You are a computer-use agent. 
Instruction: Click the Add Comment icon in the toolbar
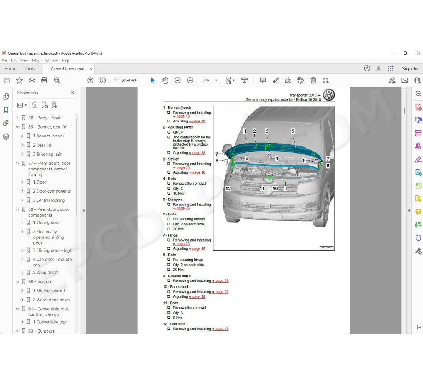pos(263,80)
